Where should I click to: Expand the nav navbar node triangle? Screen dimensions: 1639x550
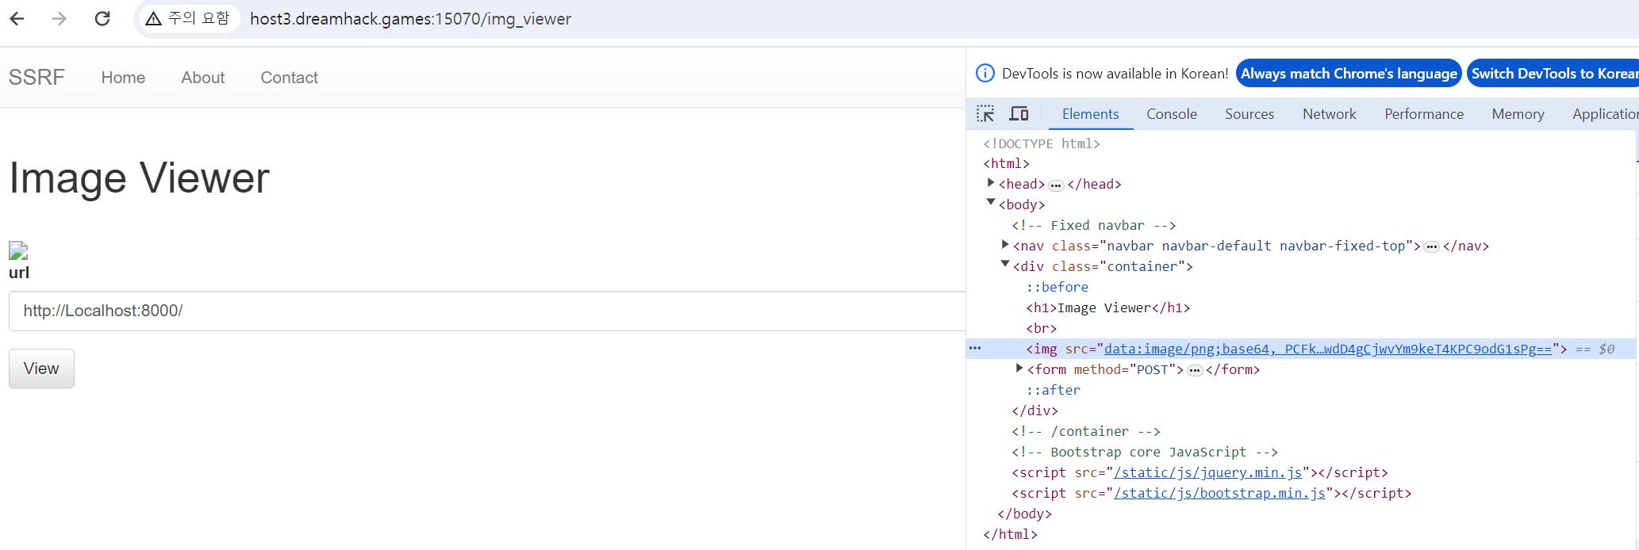click(1005, 245)
